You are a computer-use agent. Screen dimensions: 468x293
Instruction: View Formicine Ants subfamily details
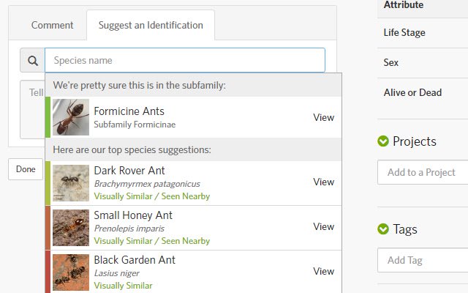pos(323,117)
